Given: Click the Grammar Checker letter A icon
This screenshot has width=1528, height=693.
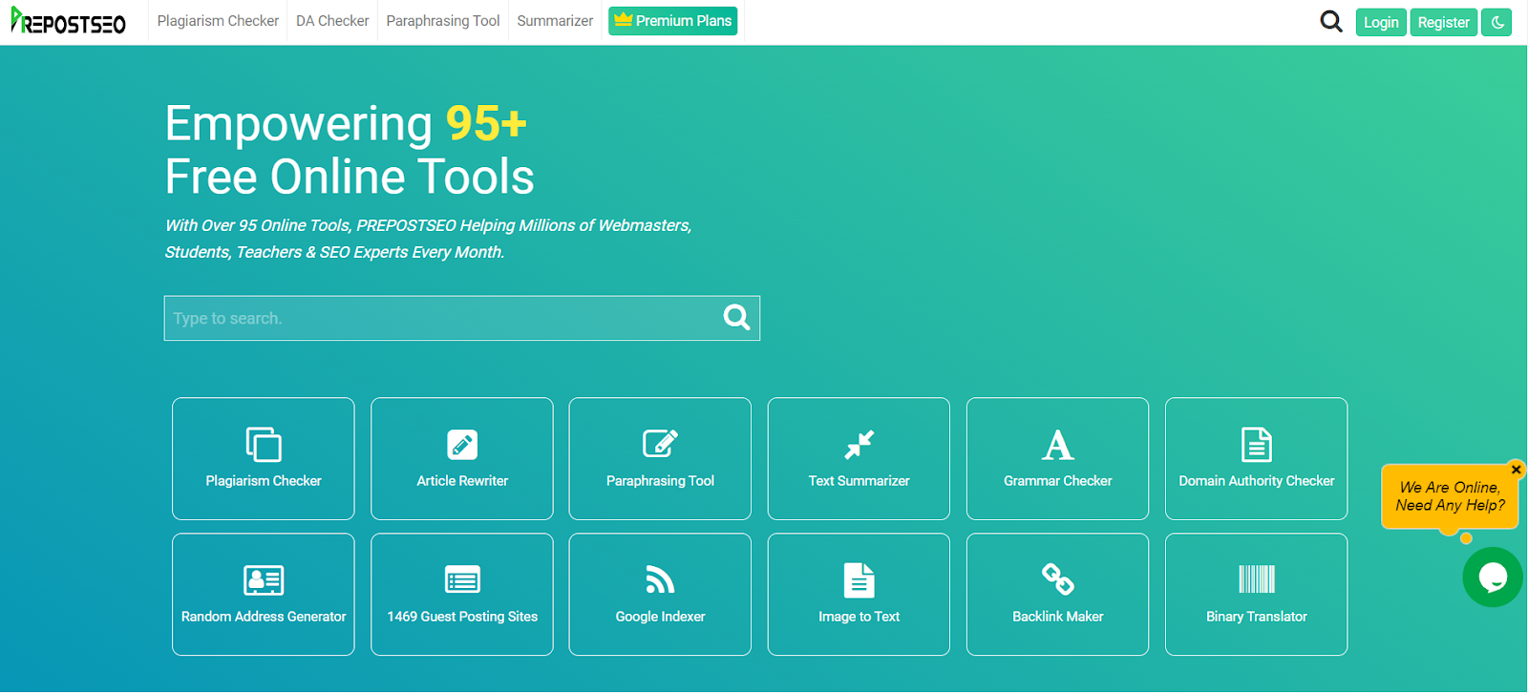Looking at the screenshot, I should 1057,445.
